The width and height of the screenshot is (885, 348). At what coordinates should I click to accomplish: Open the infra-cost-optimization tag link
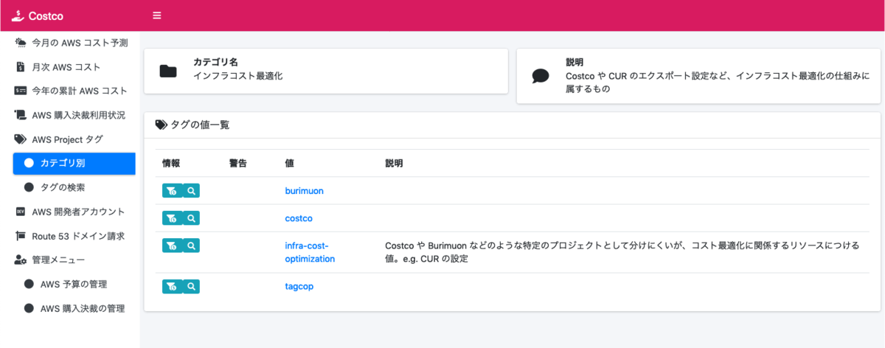click(x=310, y=252)
